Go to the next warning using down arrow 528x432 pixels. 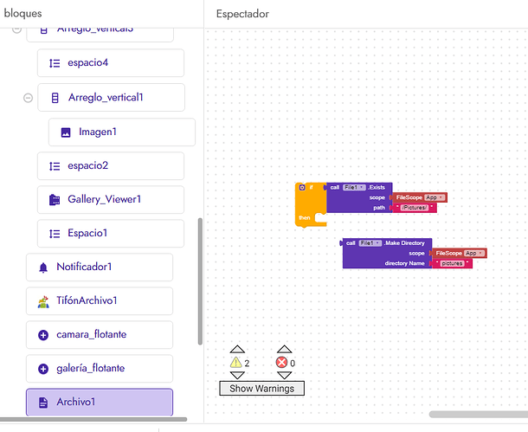pyautogui.click(x=236, y=377)
